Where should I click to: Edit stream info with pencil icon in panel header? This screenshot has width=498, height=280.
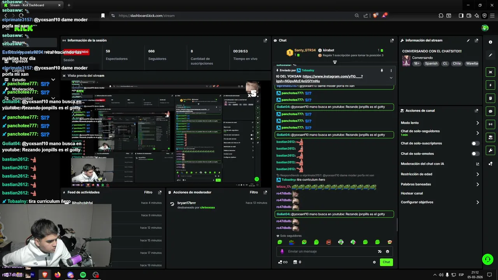[468, 40]
